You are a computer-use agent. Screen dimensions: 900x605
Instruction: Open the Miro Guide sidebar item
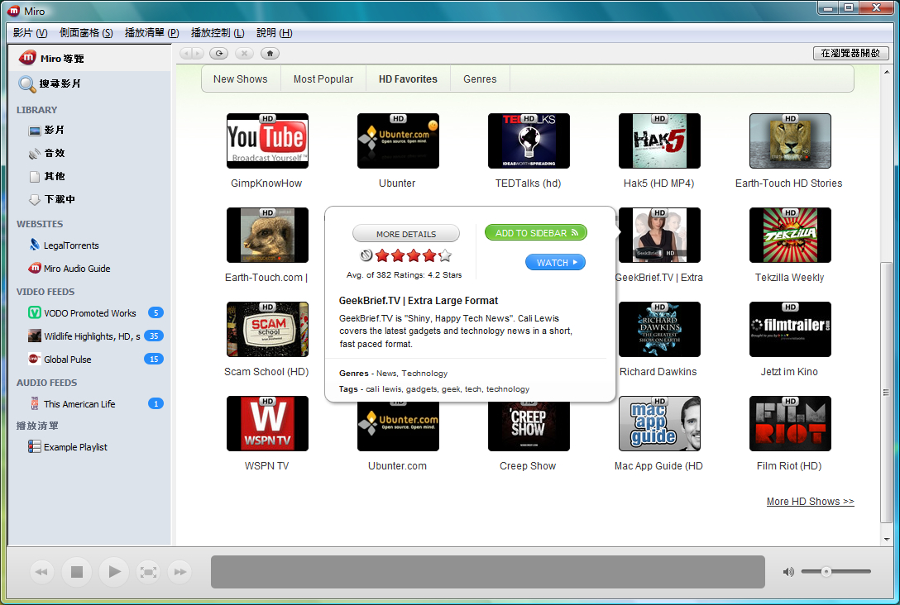pyautogui.click(x=89, y=59)
